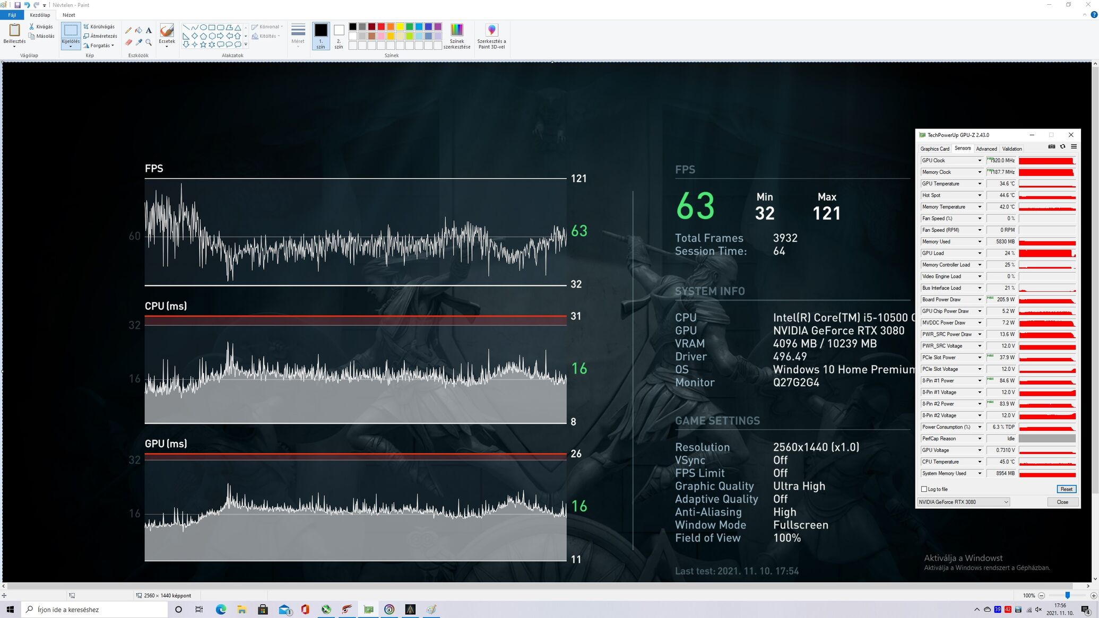Click the Paint zoom slider thumb
The image size is (1099, 618).
(x=1067, y=596)
